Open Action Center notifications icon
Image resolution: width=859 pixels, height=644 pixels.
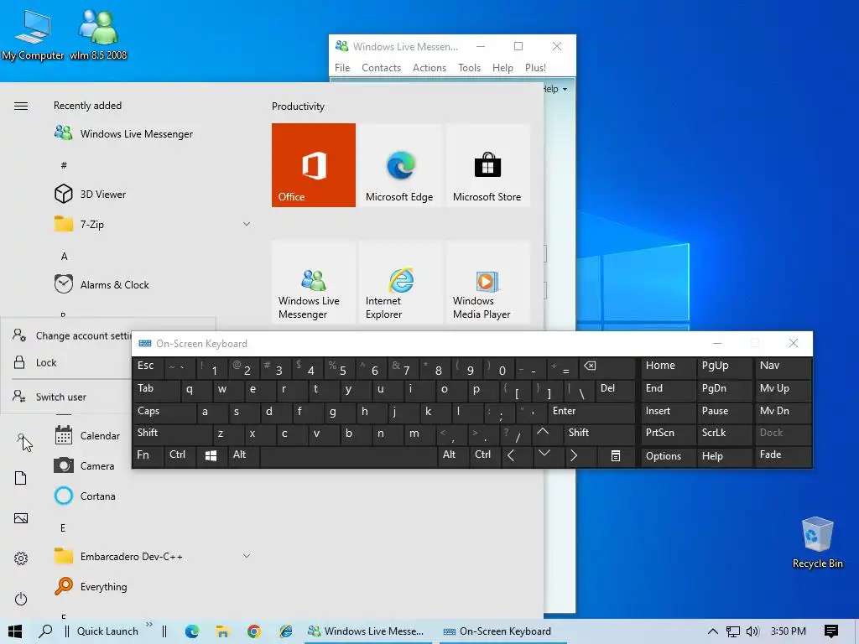pos(831,631)
